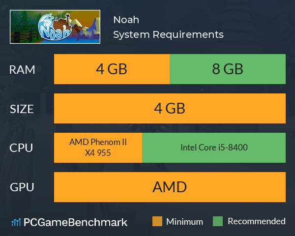
Task: Click the 4 GB SIZE bar
Action: point(170,108)
